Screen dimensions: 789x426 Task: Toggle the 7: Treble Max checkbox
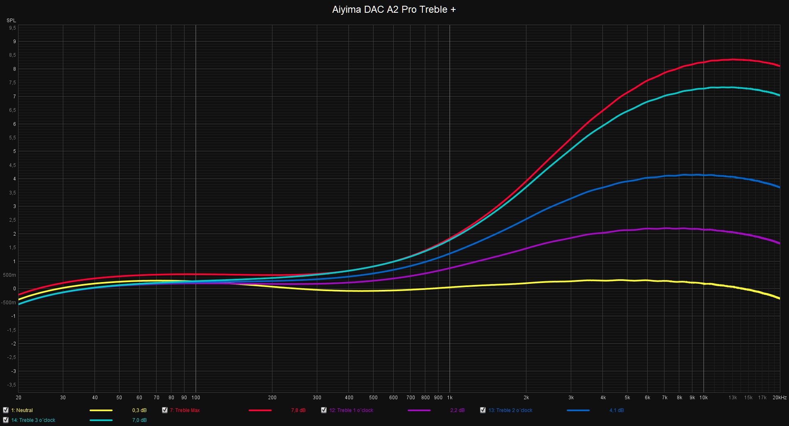[x=165, y=410]
